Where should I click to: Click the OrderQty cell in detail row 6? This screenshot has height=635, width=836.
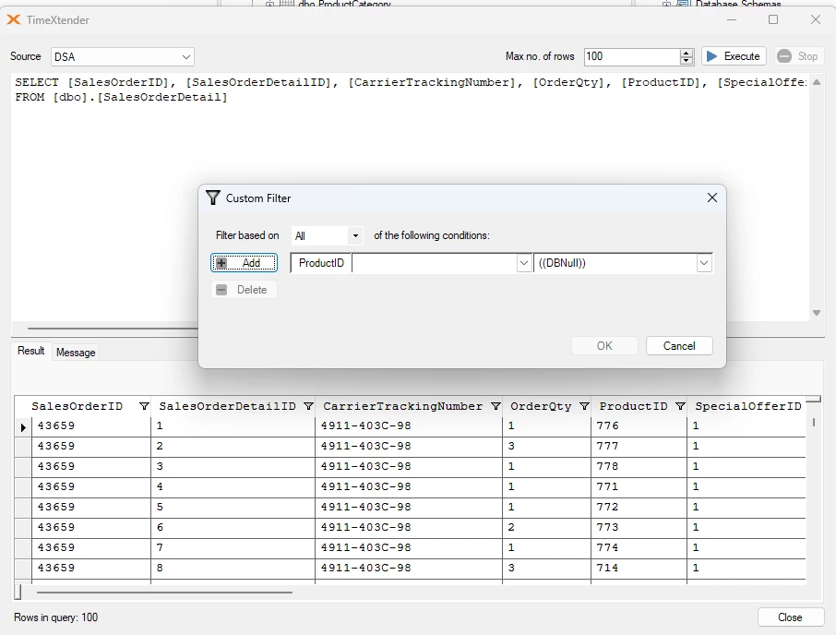pos(546,527)
